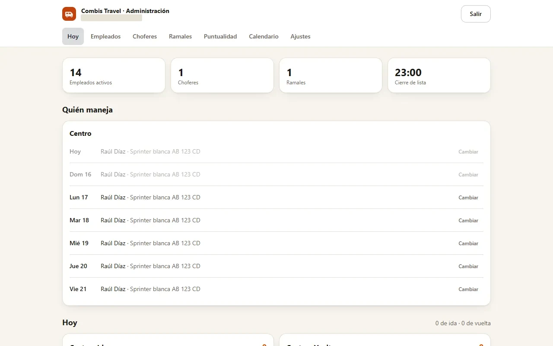Change the driver for Lun 17
The image size is (553, 346).
(468, 198)
